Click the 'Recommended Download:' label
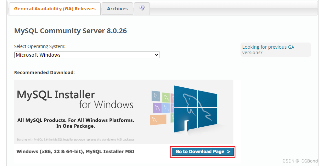The image size is (325, 166). [x=44, y=73]
